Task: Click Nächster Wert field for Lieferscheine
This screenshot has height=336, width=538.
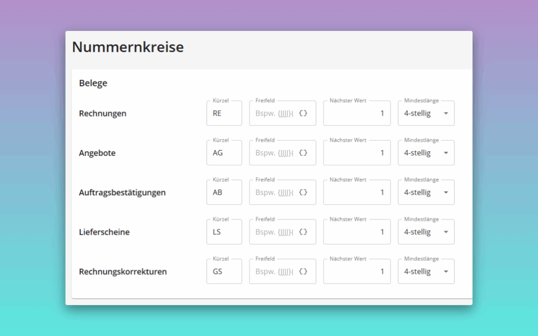Action: [x=356, y=232]
